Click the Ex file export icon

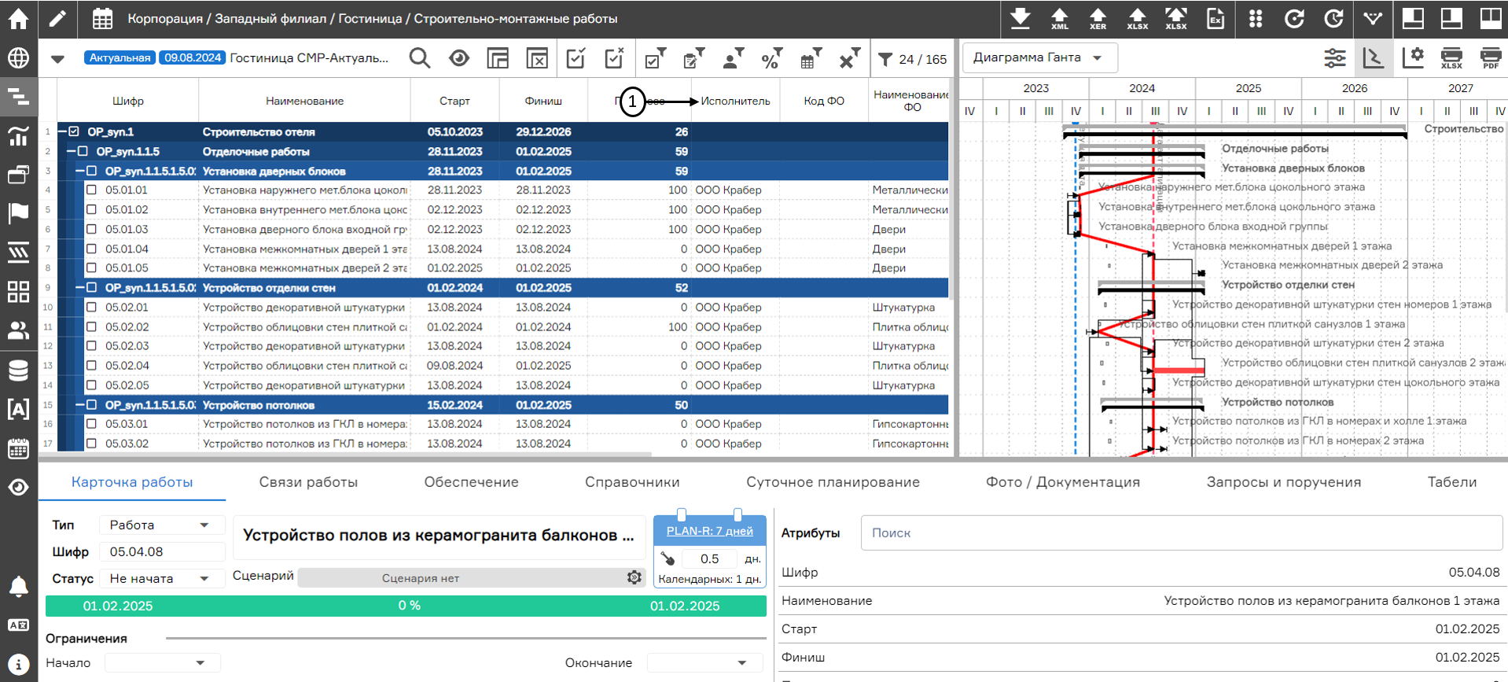click(x=1216, y=18)
